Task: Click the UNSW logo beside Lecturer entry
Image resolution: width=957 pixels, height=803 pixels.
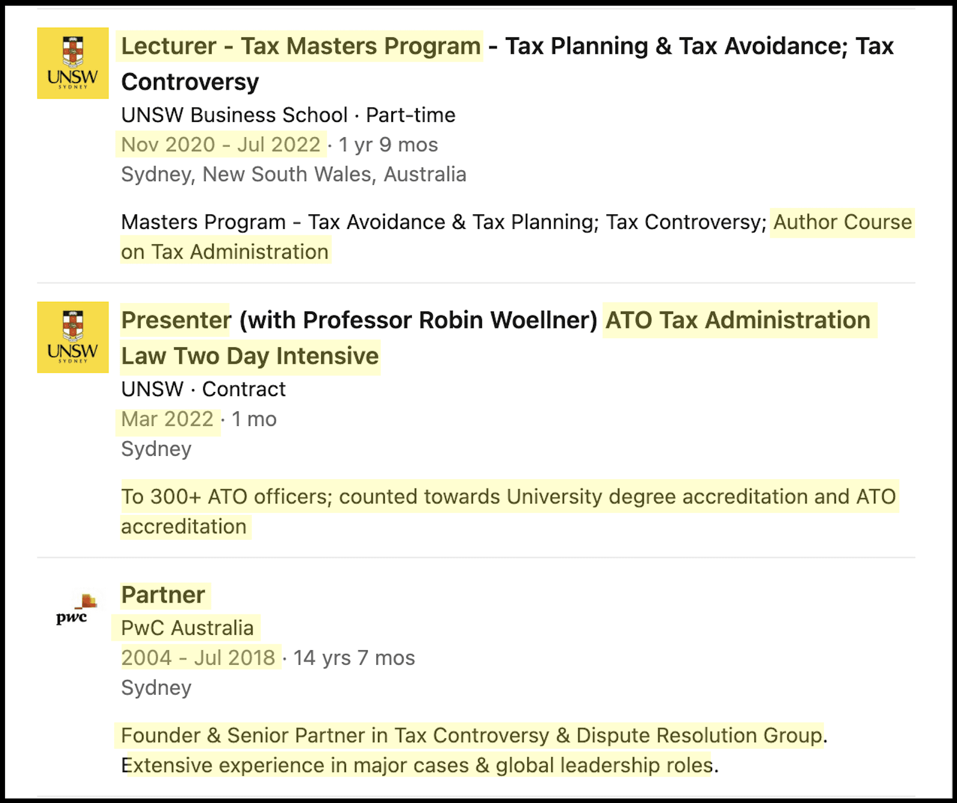Action: pos(73,63)
